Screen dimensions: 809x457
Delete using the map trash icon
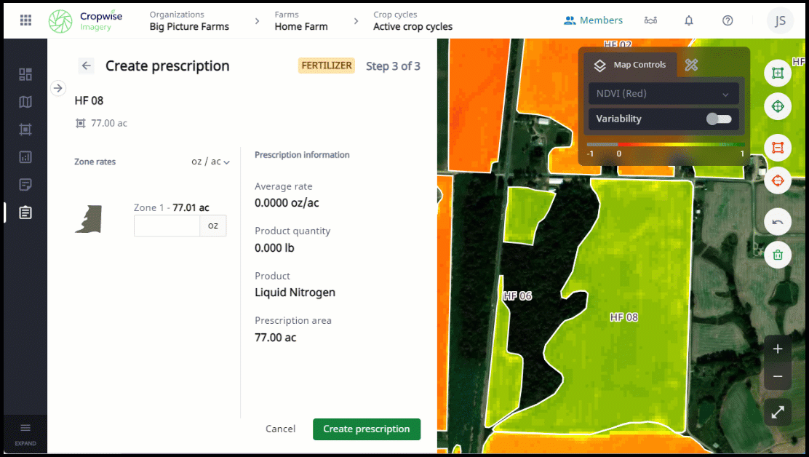click(x=778, y=255)
